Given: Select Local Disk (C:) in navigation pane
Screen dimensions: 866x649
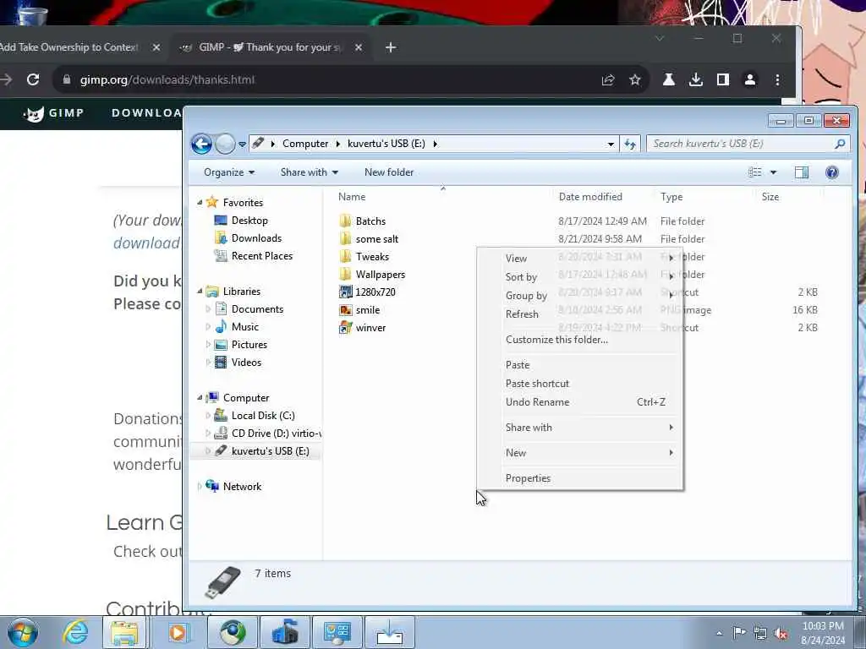Looking at the screenshot, I should (263, 416).
